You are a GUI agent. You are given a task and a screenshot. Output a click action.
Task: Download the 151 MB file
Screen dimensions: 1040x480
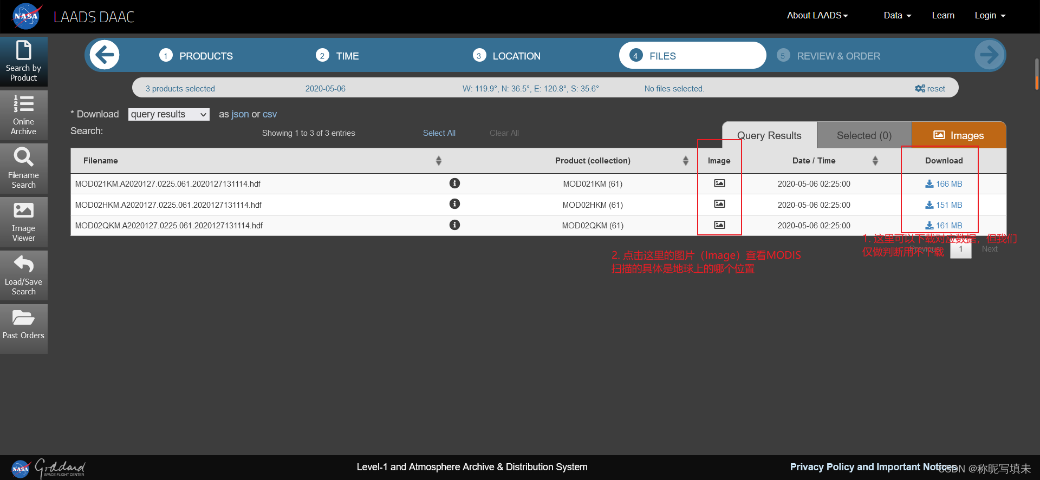(944, 205)
